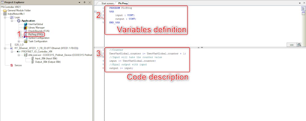Collapse the PROFINET_IO_Controller_XM node
Viewport: 306px width, 121px height.
[12, 52]
